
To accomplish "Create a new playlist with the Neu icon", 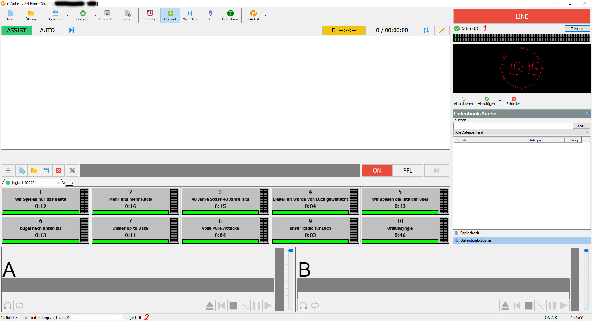I will [x=10, y=15].
